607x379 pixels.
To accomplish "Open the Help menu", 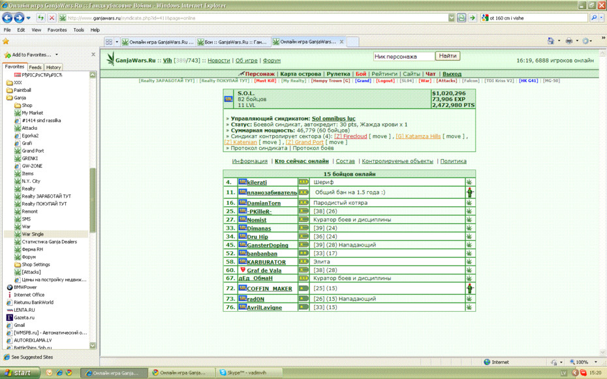I will point(95,30).
